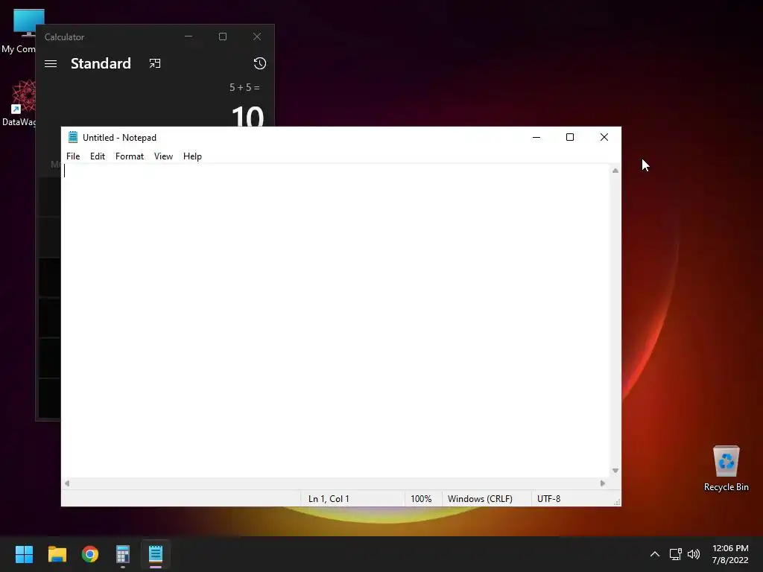
Task: Click the horizontal scrollbar left arrow in Notepad
Action: [x=67, y=483]
